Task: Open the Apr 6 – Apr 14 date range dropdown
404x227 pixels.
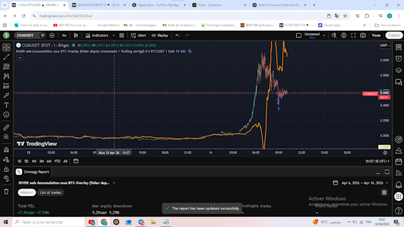Action: coord(361,183)
